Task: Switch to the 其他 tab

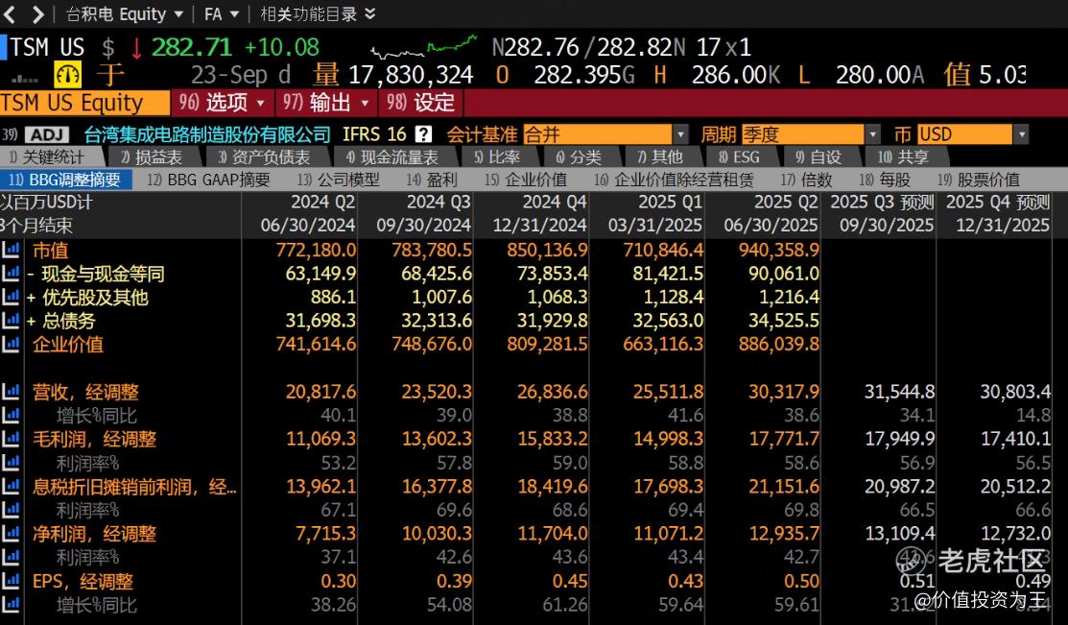Action: pyautogui.click(x=660, y=157)
